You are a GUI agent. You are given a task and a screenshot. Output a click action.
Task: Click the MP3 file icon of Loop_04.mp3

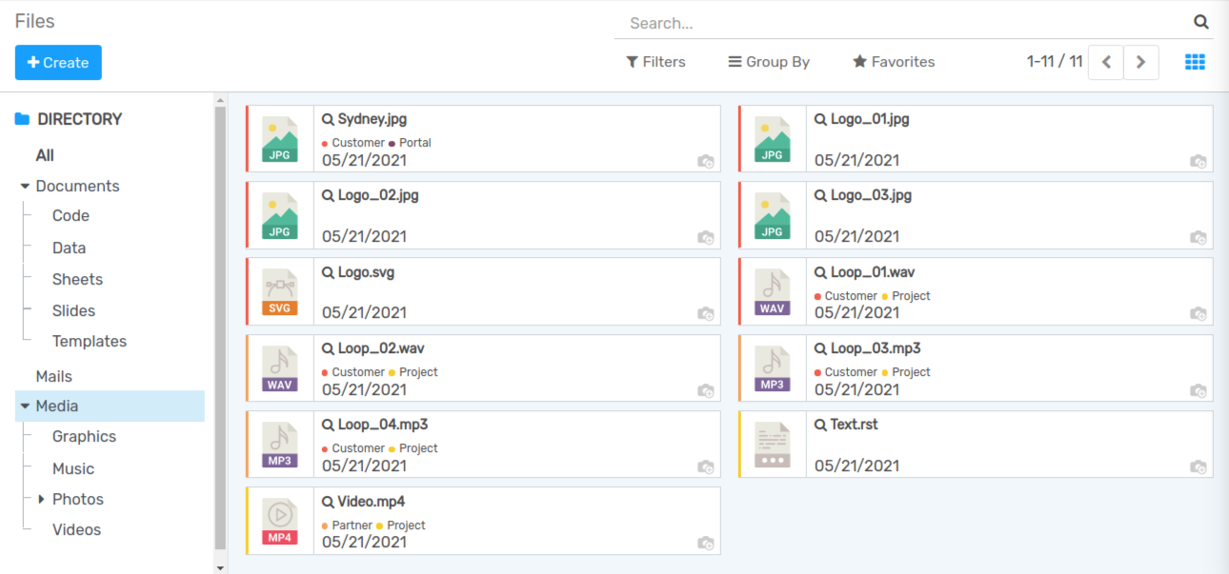click(279, 445)
